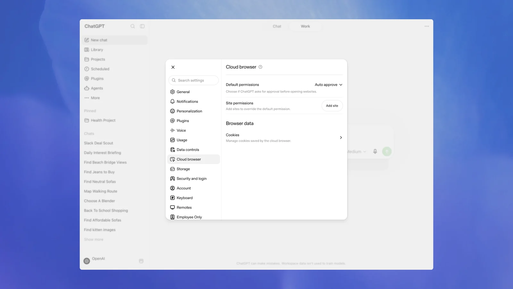Click the Notifications bell icon
Viewport: 513px width, 289px height.
point(172,101)
